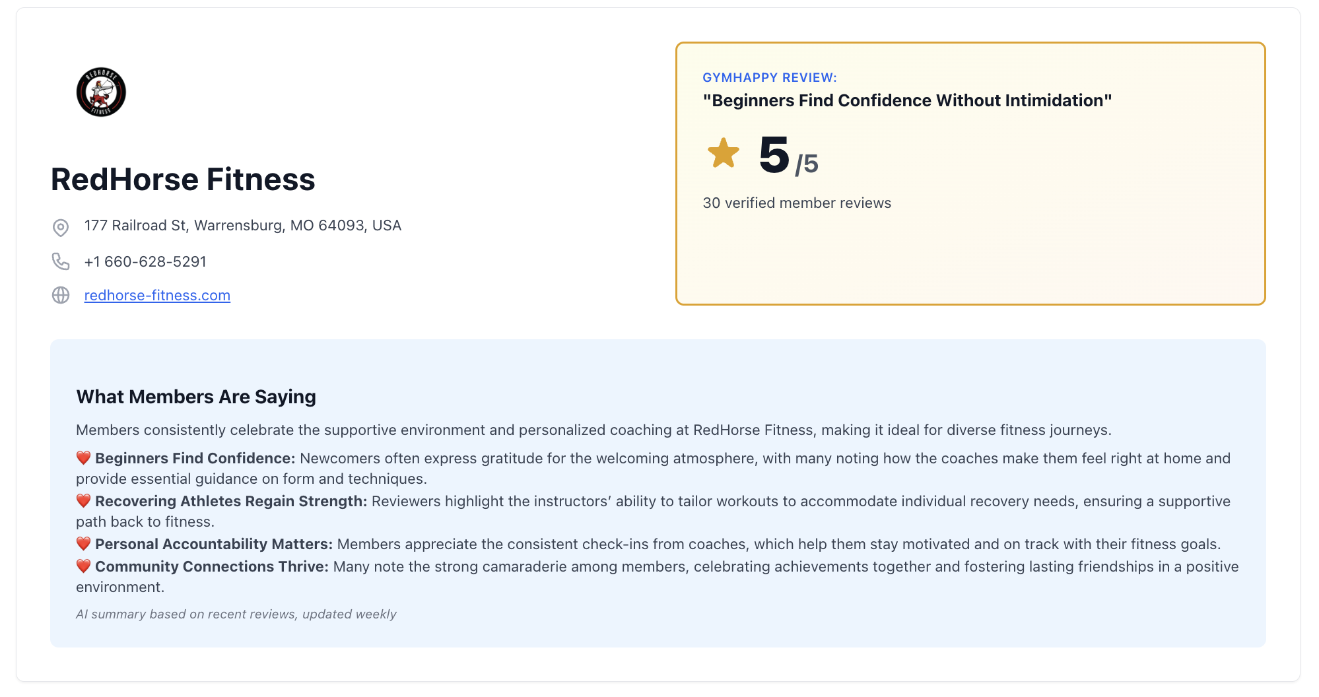Click the phone number +1 660-628-5291

click(145, 262)
